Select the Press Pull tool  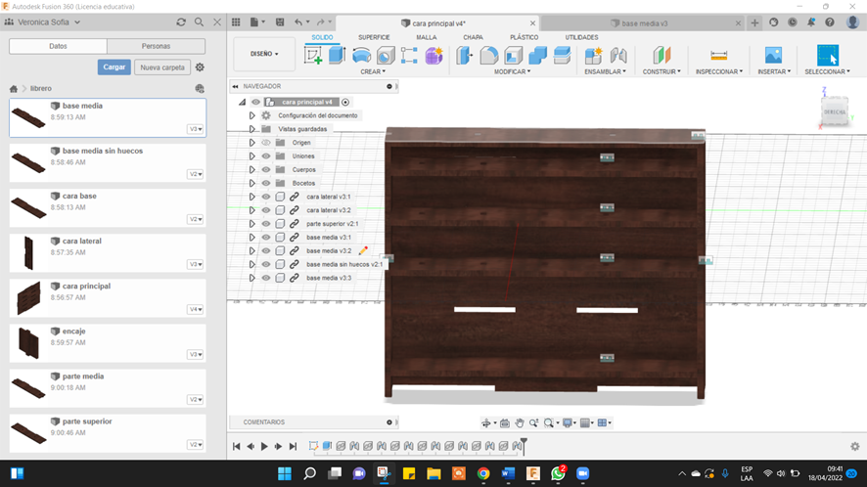click(465, 56)
